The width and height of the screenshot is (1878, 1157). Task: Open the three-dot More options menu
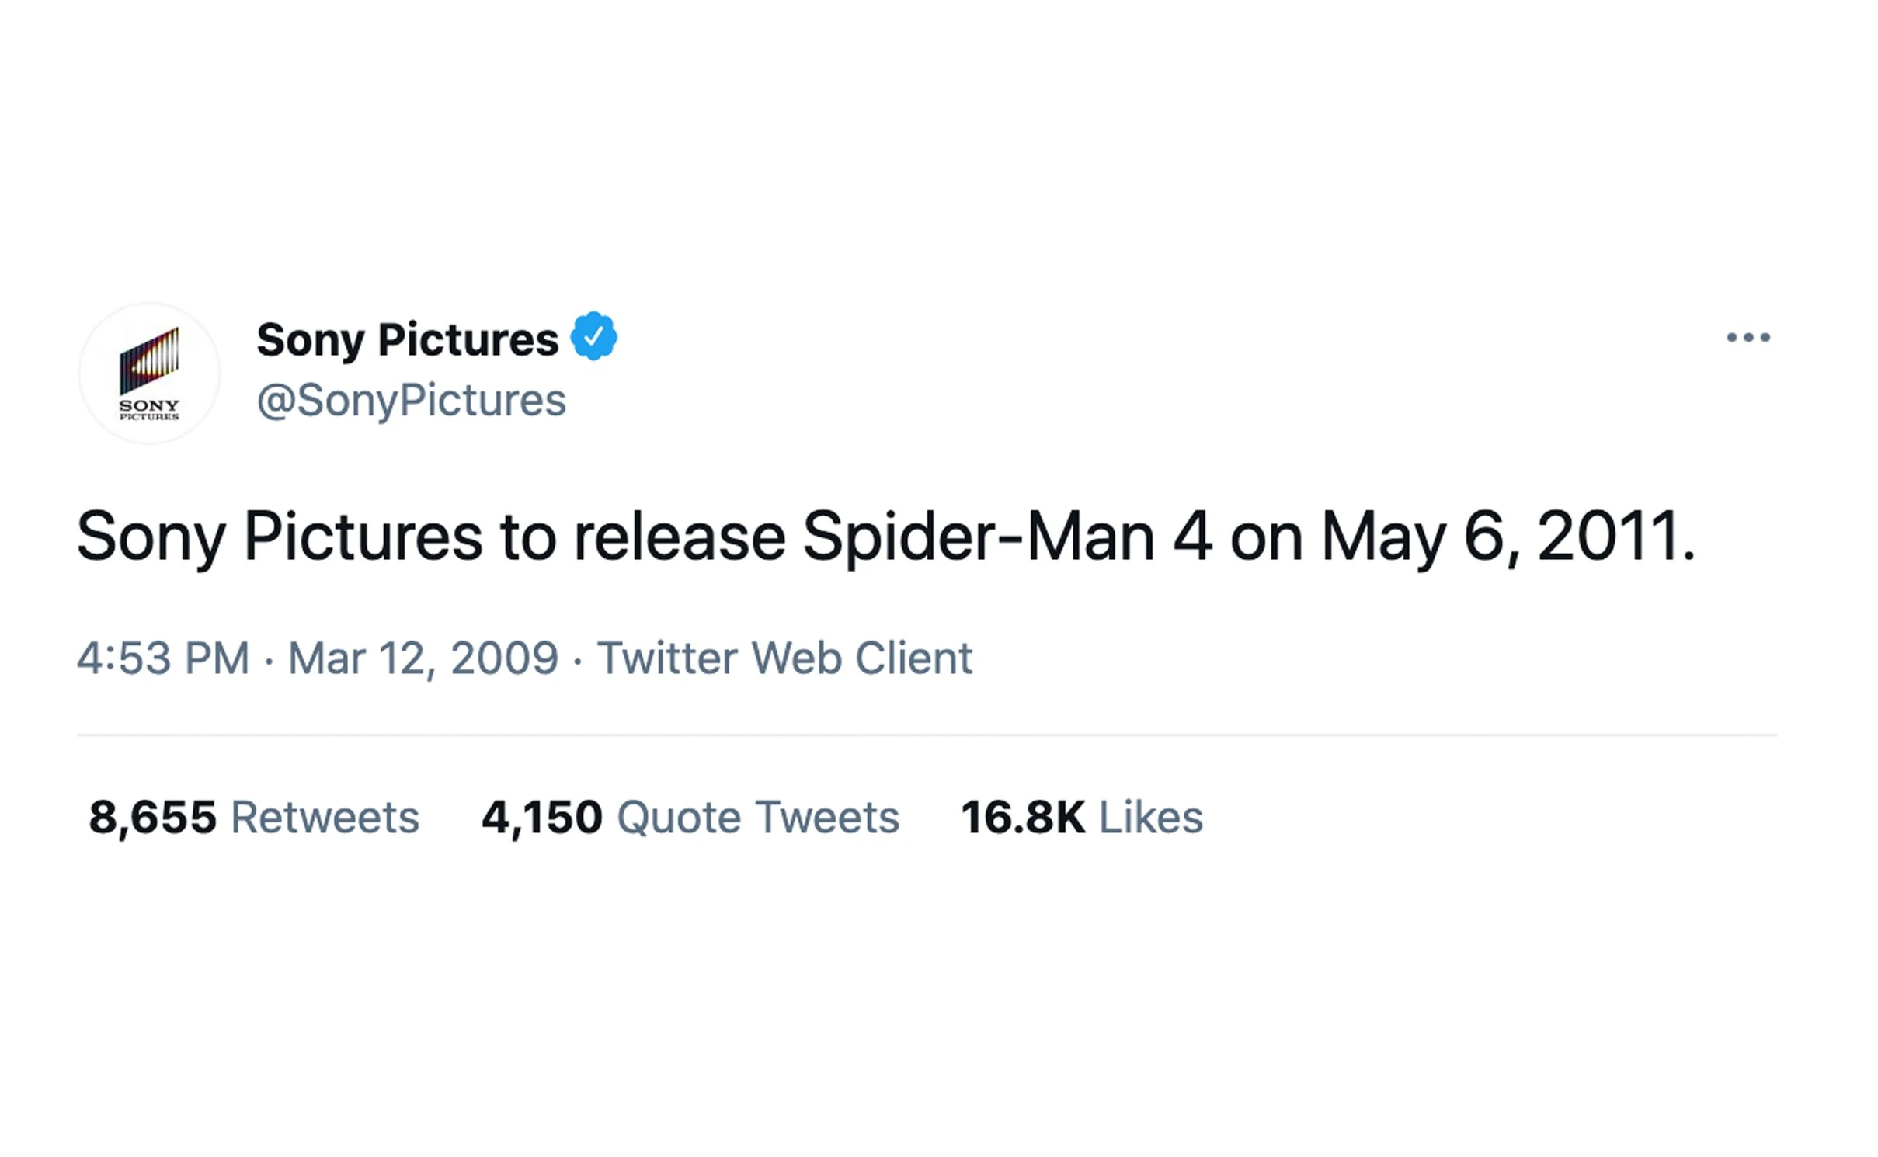pyautogui.click(x=1748, y=337)
